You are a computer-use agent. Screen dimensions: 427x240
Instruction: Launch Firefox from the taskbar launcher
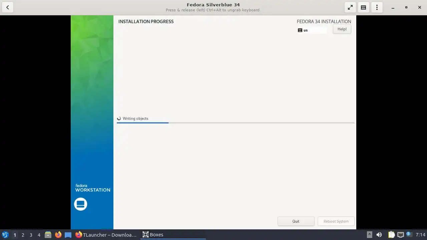tap(58, 235)
